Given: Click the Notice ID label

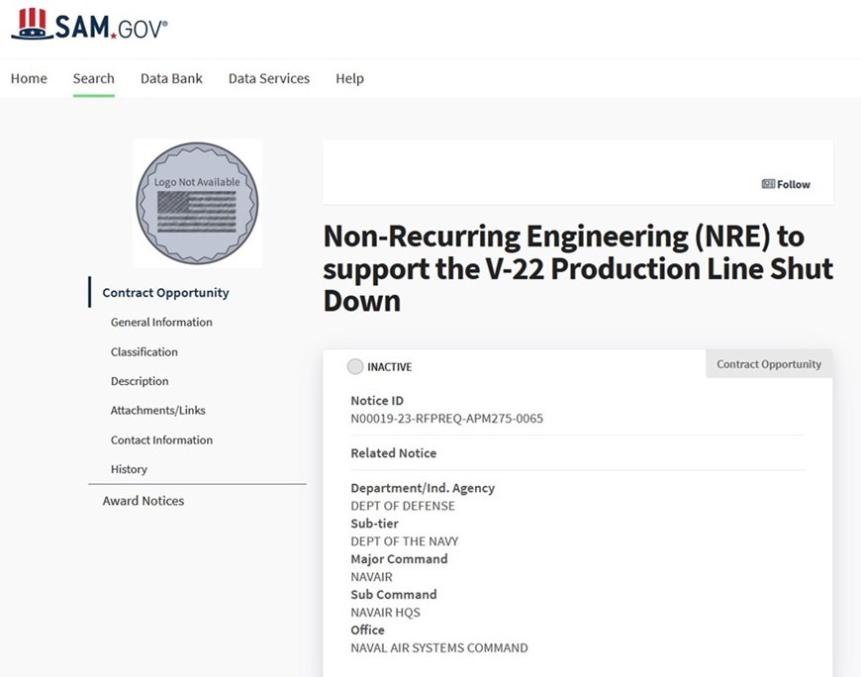Looking at the screenshot, I should coord(377,401).
